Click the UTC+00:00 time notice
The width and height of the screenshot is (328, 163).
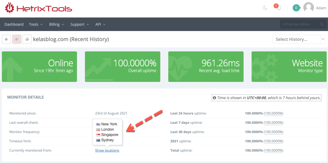click(x=266, y=98)
